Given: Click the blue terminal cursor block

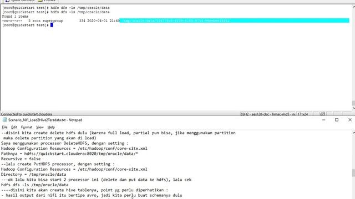Looking at the screenshot, I should click(52, 25).
